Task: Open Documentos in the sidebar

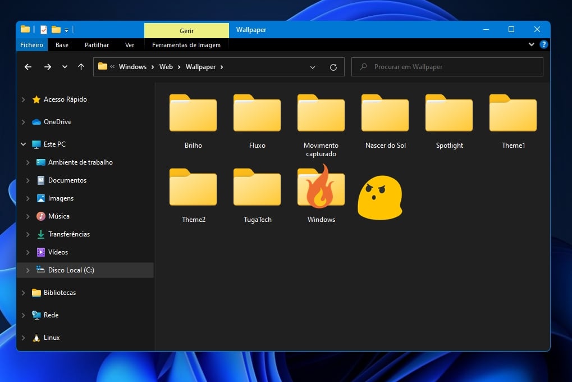Action: click(67, 180)
